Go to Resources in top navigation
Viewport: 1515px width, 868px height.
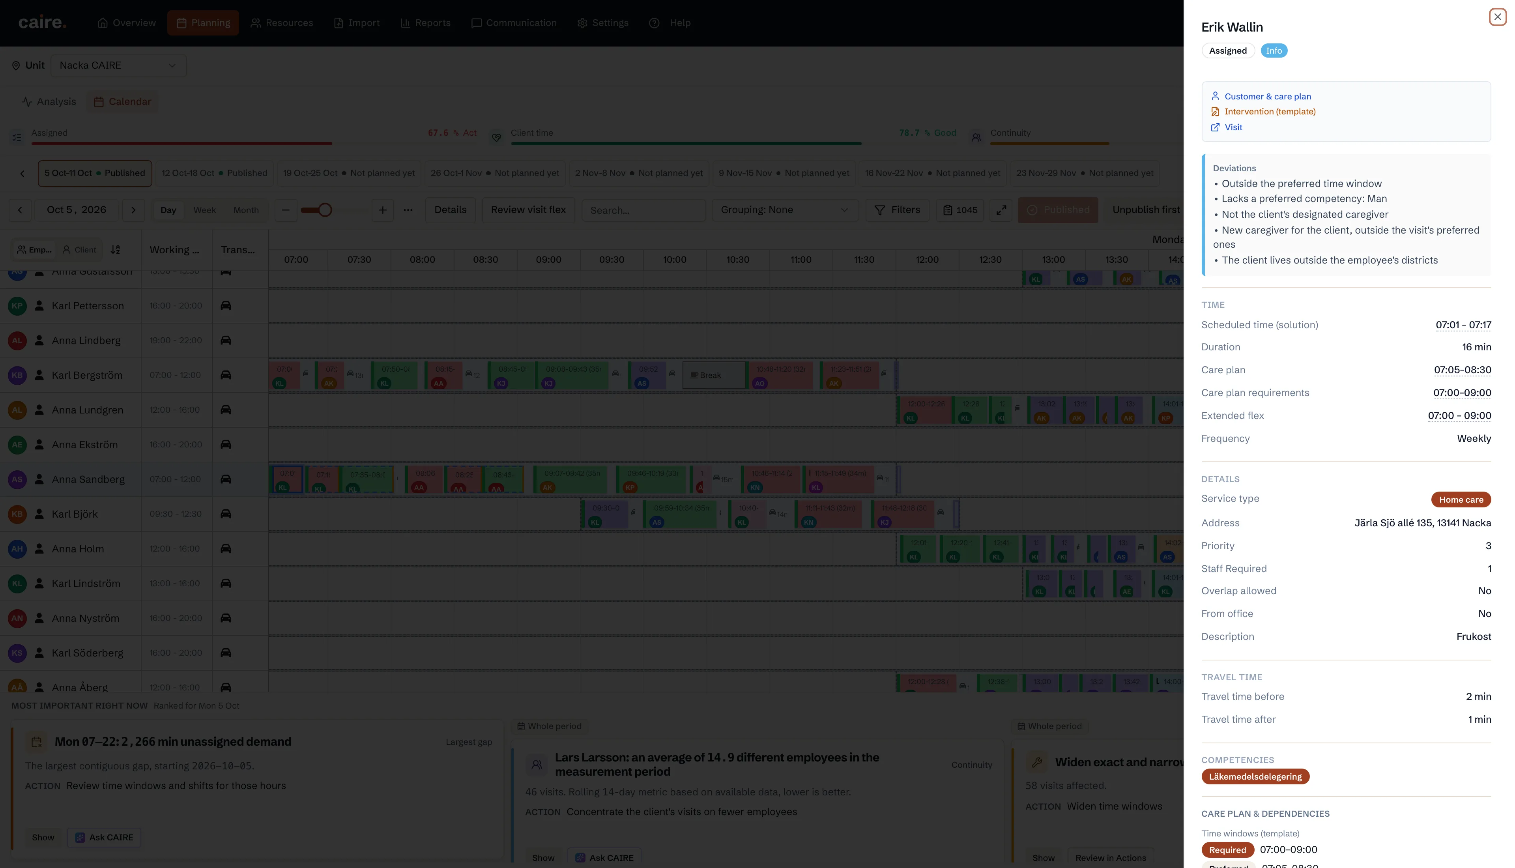pos(281,22)
